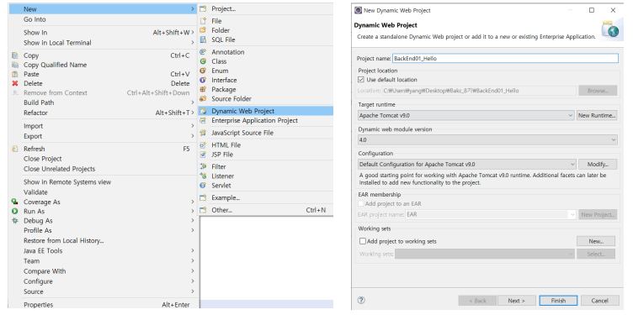Image resolution: width=633 pixels, height=315 pixels.
Task: Click the Copy icon in context menu
Action: click(x=15, y=55)
